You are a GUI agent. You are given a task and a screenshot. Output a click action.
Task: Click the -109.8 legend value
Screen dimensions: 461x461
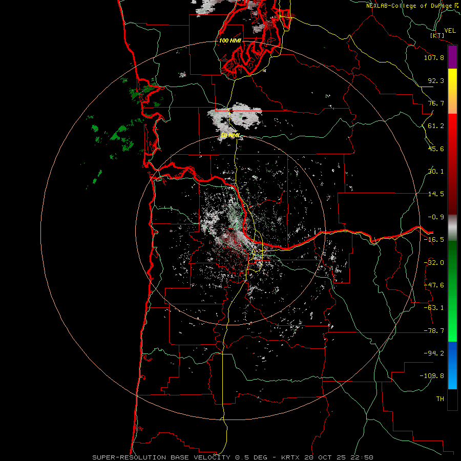[x=432, y=376]
